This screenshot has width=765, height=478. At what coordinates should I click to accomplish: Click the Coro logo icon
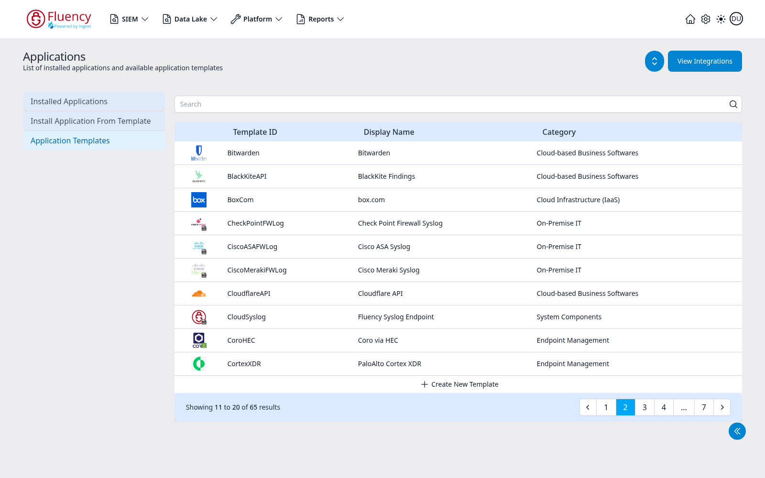tap(199, 340)
